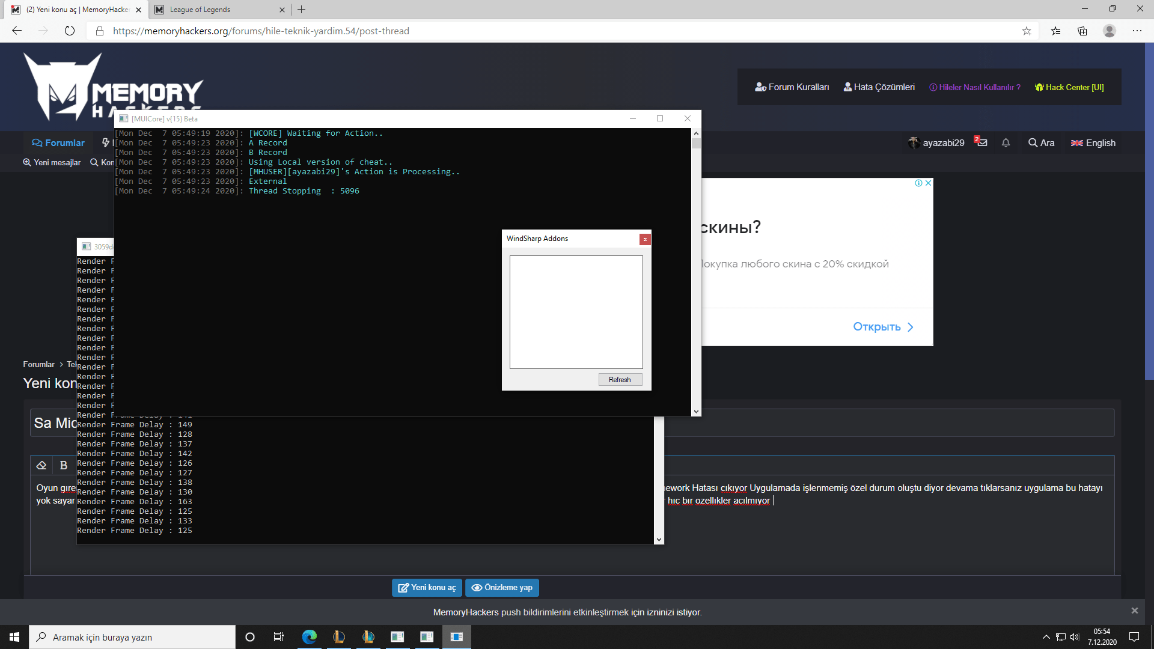Click in the message editor text
This screenshot has height=649, width=1154.
tap(884, 494)
